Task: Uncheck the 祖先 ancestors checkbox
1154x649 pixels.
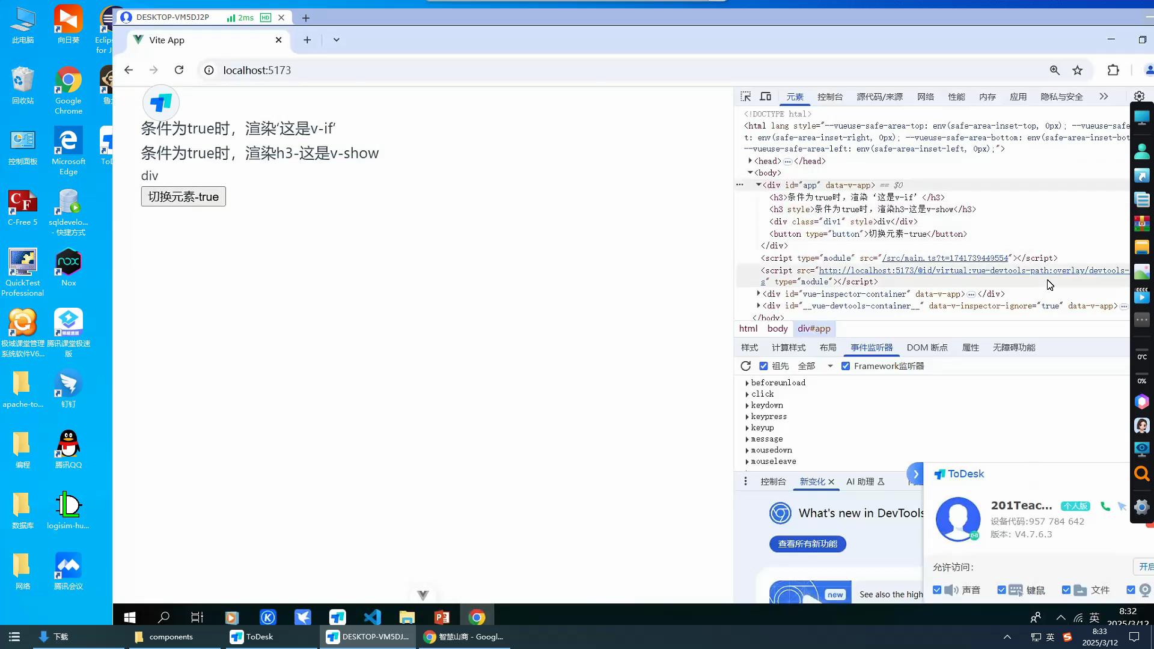Action: [x=763, y=366]
